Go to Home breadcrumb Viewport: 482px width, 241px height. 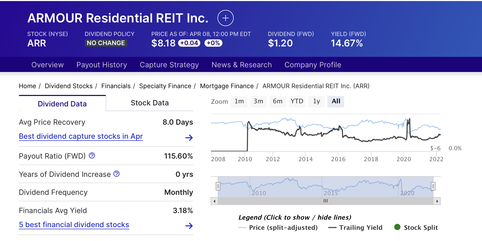point(27,86)
